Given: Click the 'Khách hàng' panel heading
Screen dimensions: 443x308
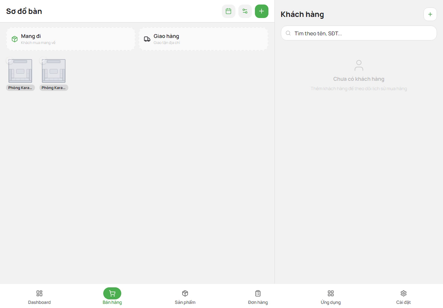Looking at the screenshot, I should tap(302, 14).
